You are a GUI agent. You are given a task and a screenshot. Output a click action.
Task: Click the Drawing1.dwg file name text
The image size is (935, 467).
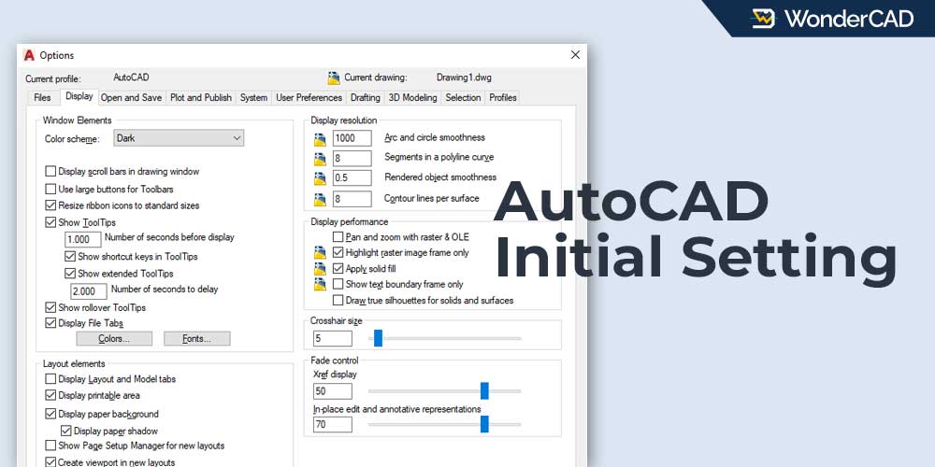(x=464, y=78)
